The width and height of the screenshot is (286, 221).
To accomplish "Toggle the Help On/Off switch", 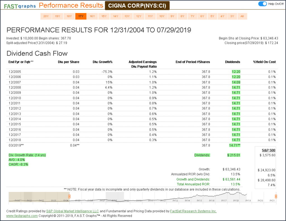I will point(263,4).
